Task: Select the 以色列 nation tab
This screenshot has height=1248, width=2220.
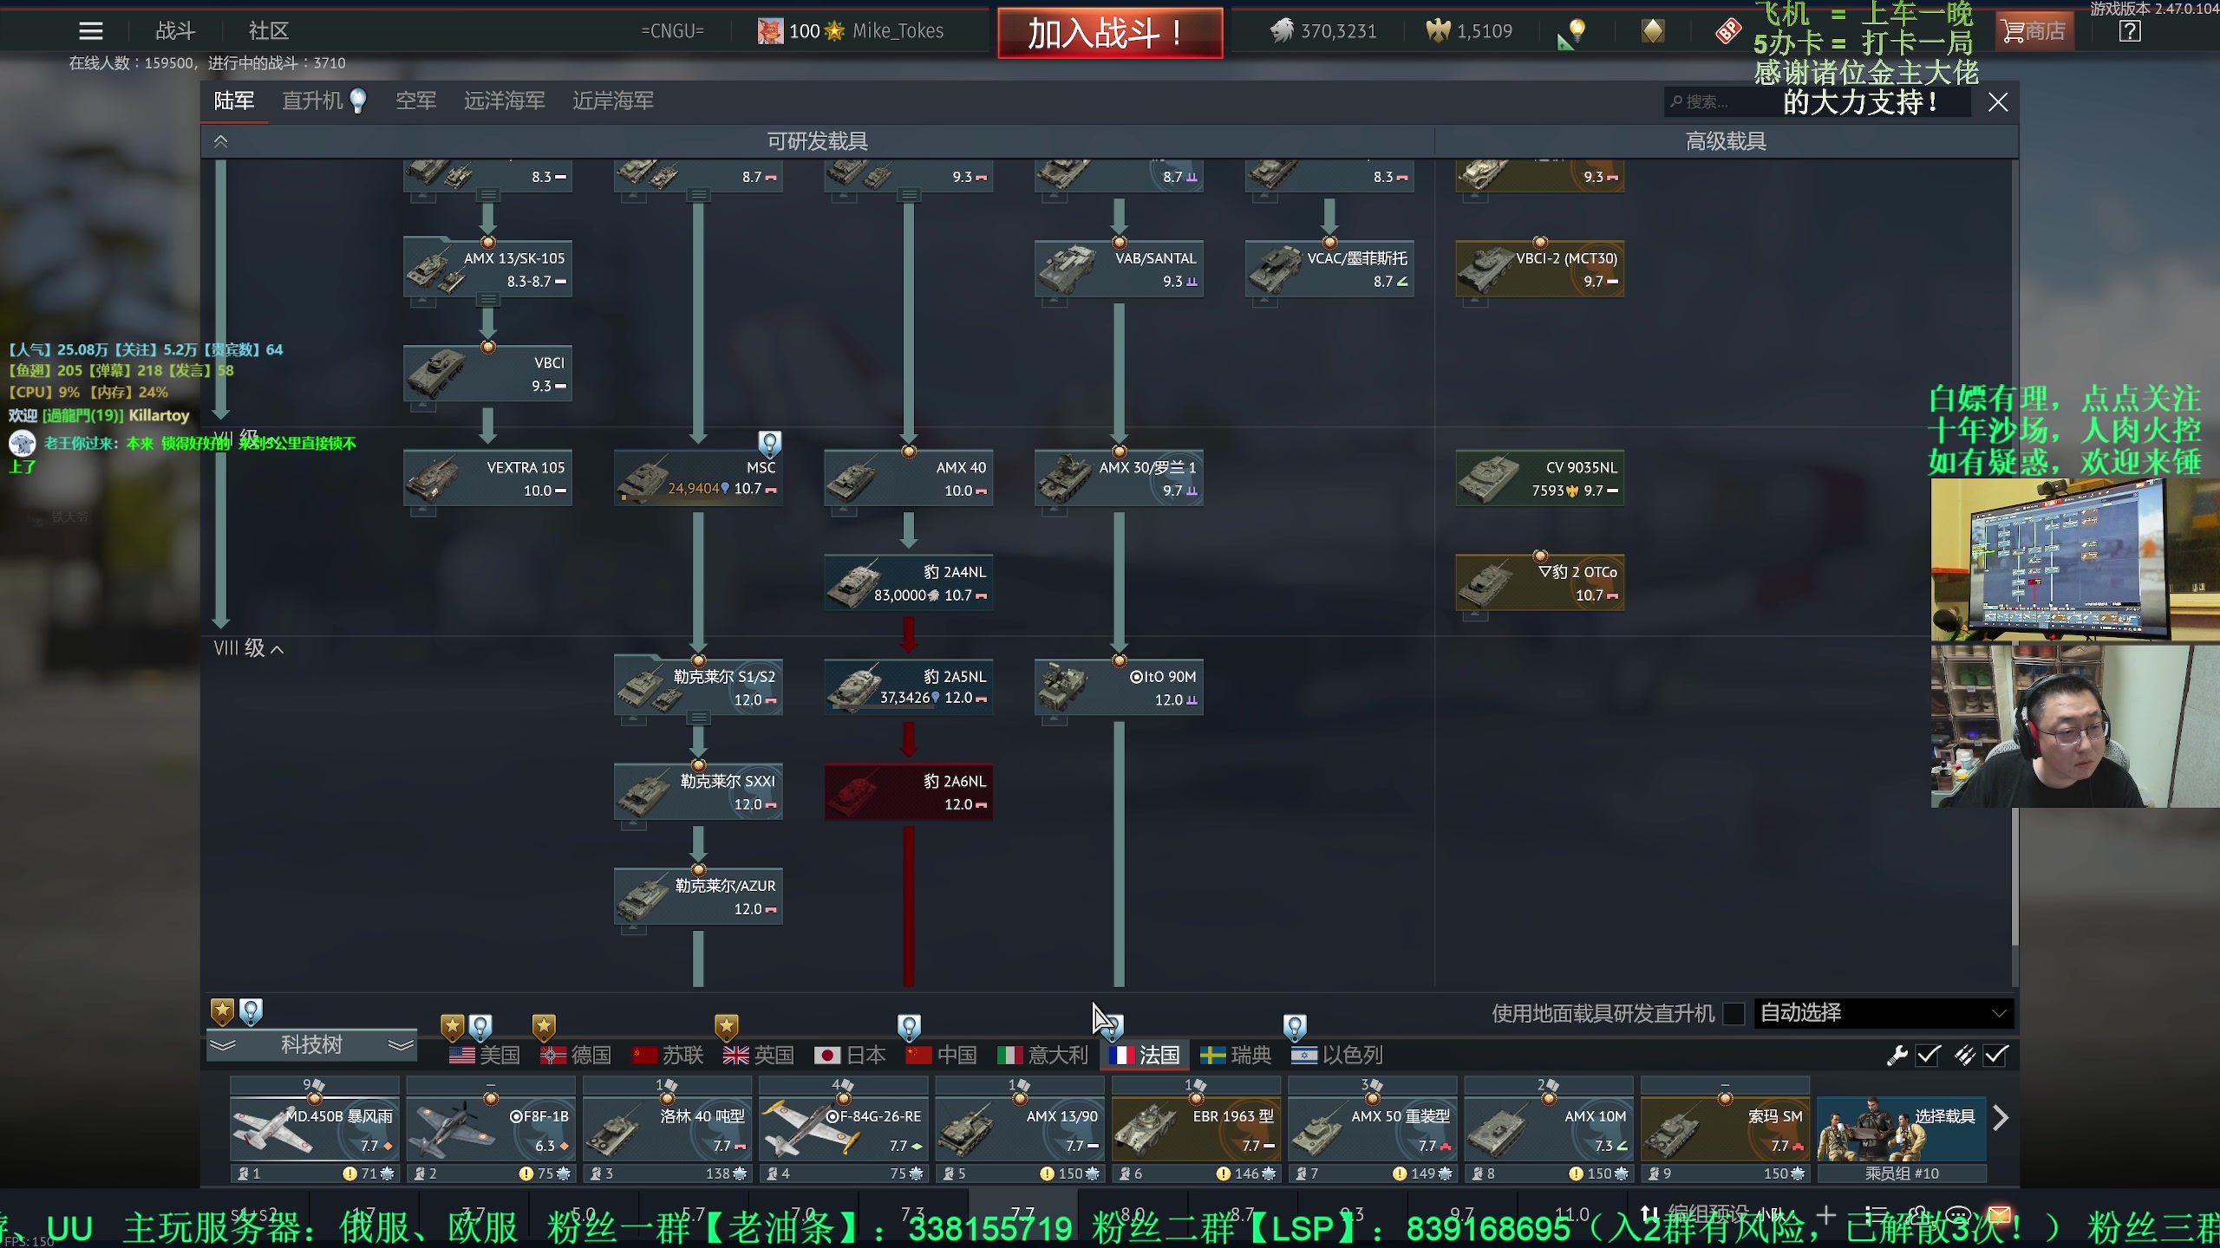Action: [x=1337, y=1055]
